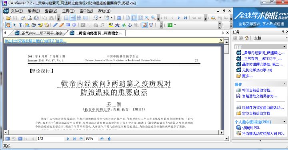
Task: Click 打印当前活动文档 link
Action: click(258, 90)
